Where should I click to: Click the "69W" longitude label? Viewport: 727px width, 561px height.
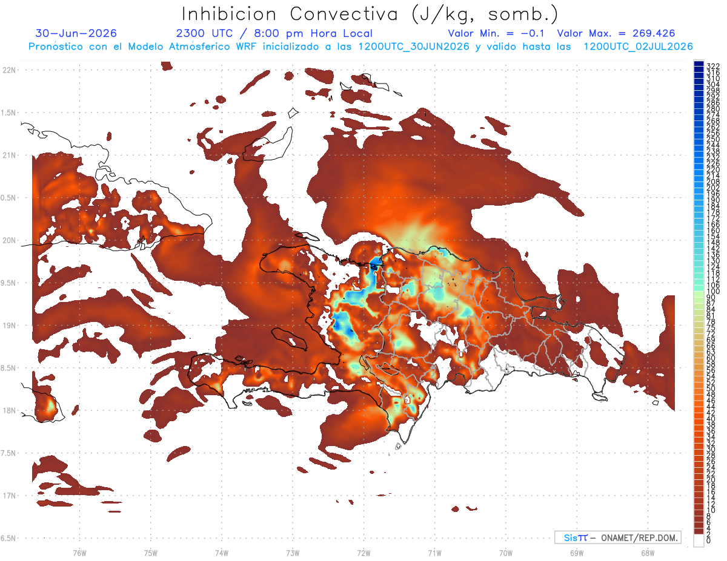[x=577, y=553]
